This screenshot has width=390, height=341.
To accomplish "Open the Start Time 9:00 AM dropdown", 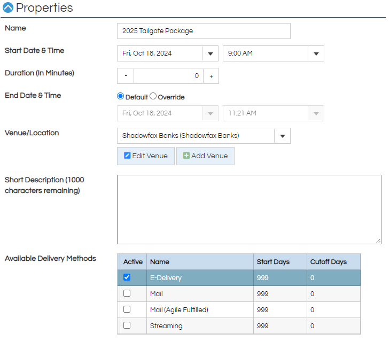I will [316, 53].
